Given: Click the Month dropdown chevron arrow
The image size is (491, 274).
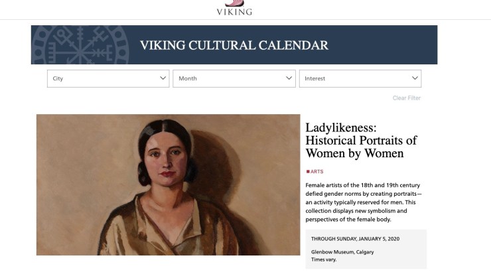Looking at the screenshot, I should pyautogui.click(x=289, y=78).
